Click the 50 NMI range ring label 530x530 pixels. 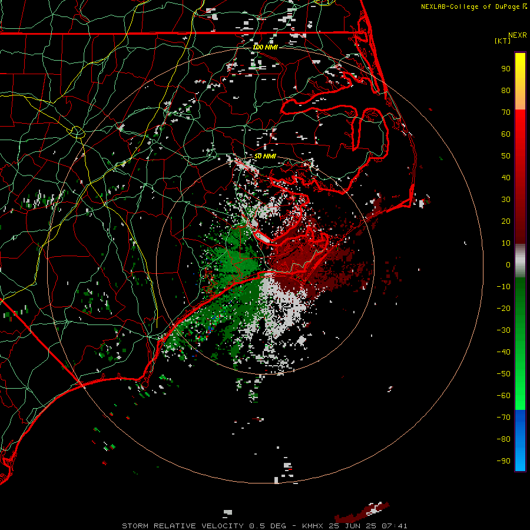click(265, 156)
